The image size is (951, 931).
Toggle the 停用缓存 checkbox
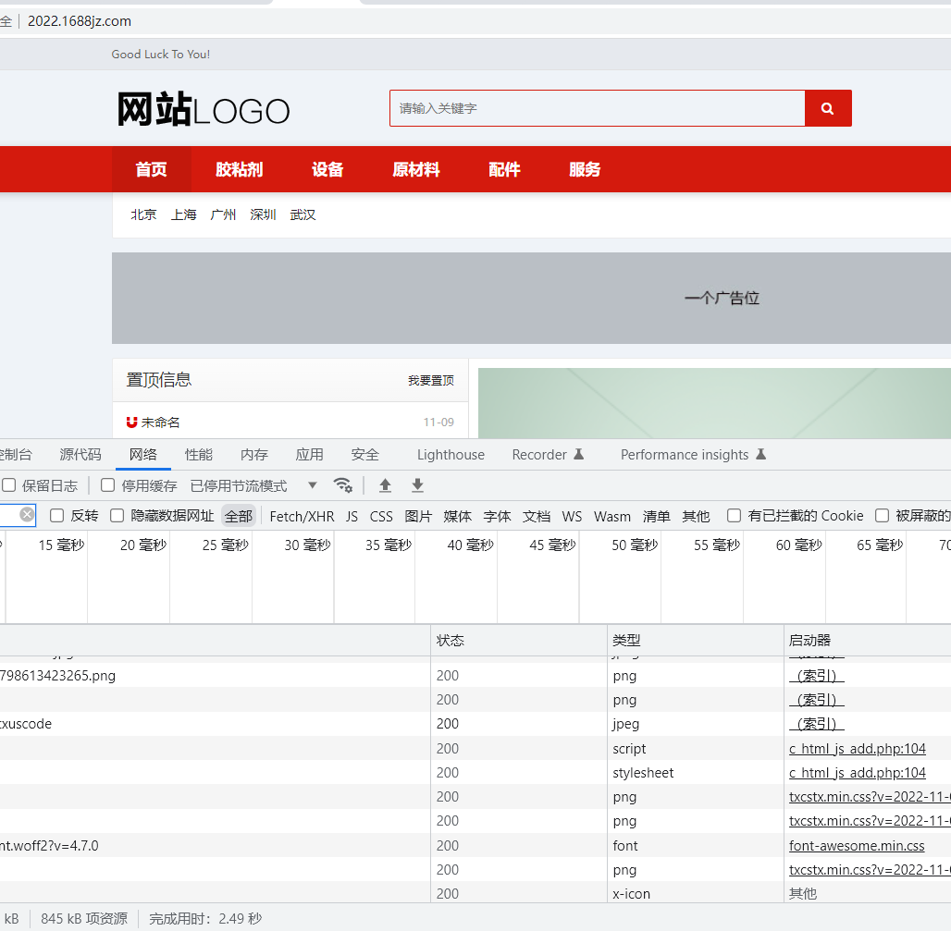108,485
